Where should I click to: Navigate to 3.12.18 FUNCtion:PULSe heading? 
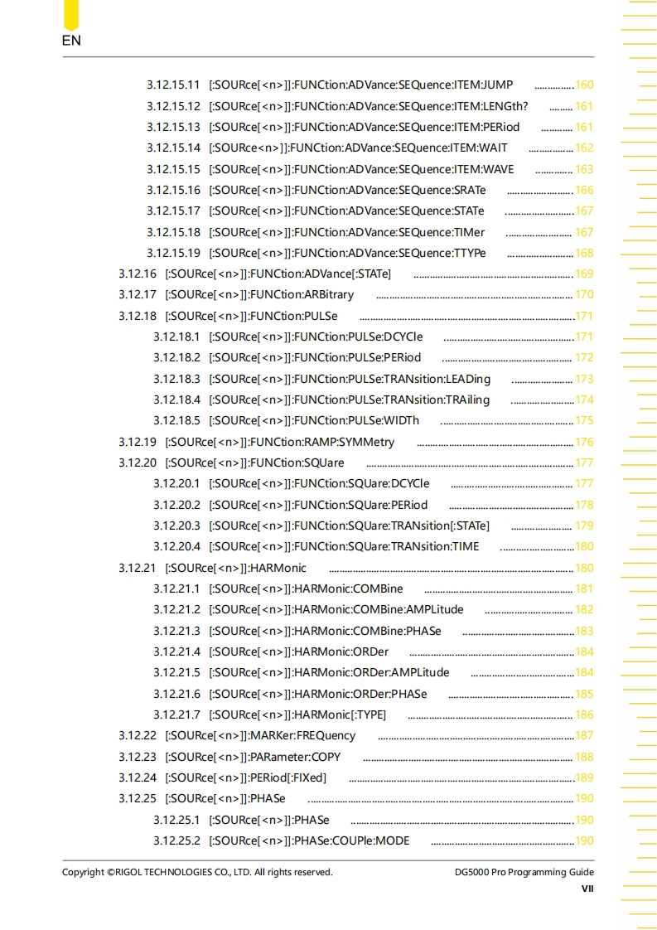[x=251, y=316]
